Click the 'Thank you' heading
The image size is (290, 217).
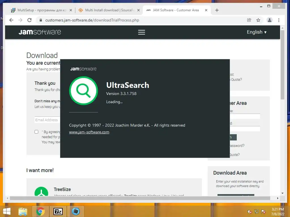pos(45,83)
